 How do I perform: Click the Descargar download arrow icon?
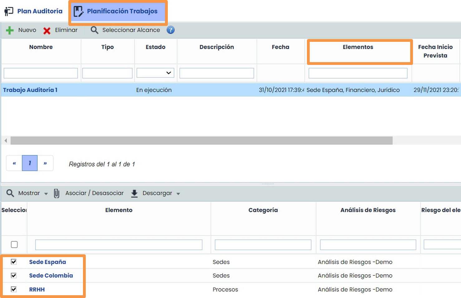pos(134,193)
